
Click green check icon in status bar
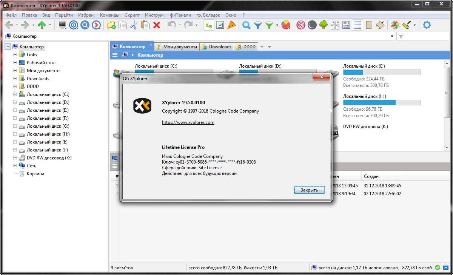[437, 268]
